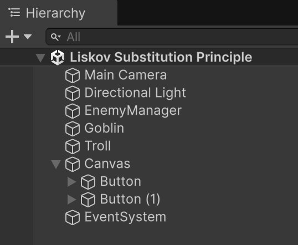
Task: Click the Unity scene icon beside Liskov Substitution Principle
Action: pos(58,58)
